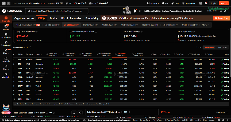Viewport: 231px width, 122px height.
Task: Sort by NetAssets toggle option
Action: pos(209,47)
